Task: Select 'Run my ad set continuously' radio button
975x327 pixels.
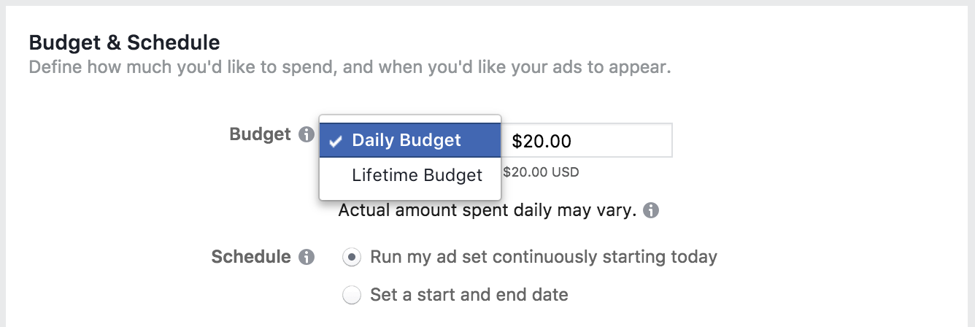Action: pos(352,257)
